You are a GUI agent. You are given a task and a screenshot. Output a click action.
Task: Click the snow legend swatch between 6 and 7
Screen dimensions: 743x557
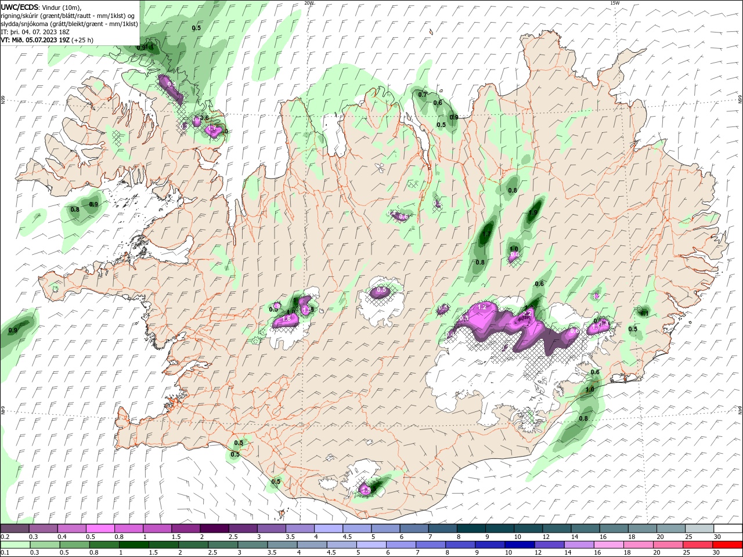coord(414,529)
